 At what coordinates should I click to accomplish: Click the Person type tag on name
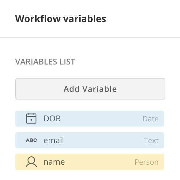click(x=147, y=162)
